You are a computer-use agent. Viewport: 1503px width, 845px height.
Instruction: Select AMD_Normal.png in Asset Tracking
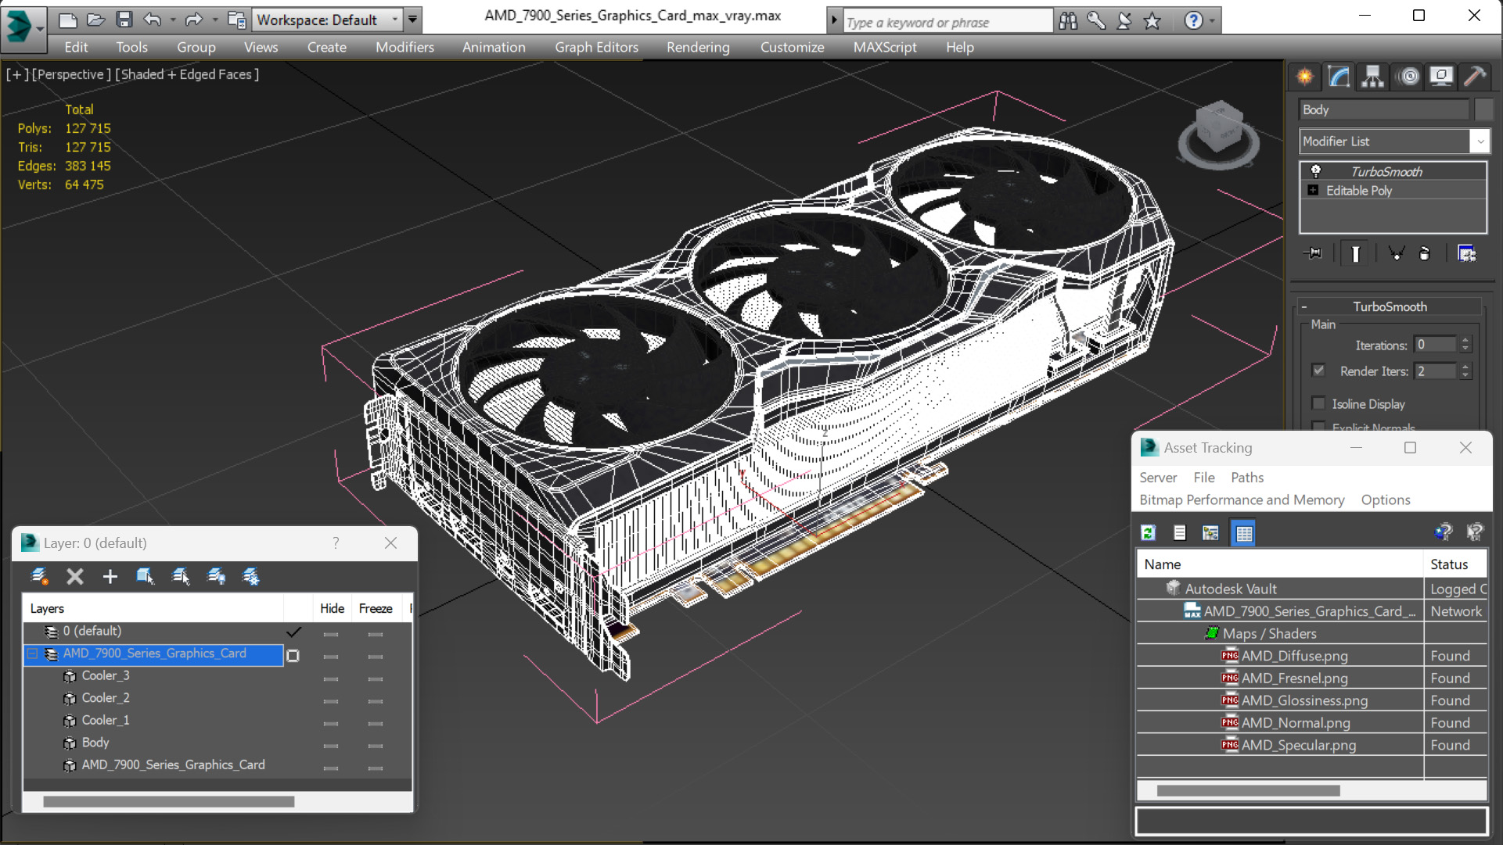click(x=1295, y=723)
